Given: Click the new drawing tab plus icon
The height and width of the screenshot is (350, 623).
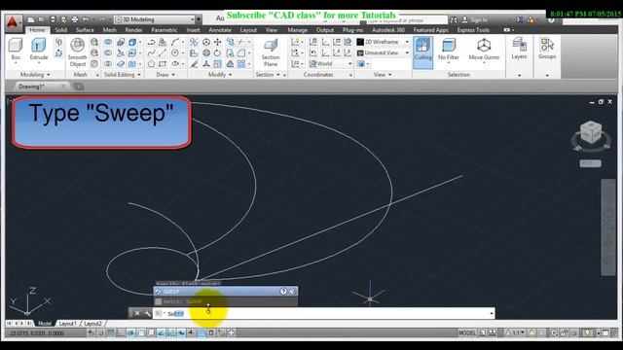Looking at the screenshot, I should coord(79,87).
